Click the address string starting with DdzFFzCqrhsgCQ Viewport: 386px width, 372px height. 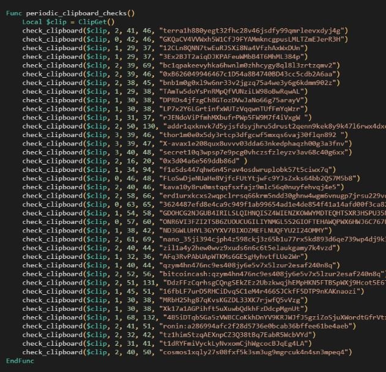275,283
